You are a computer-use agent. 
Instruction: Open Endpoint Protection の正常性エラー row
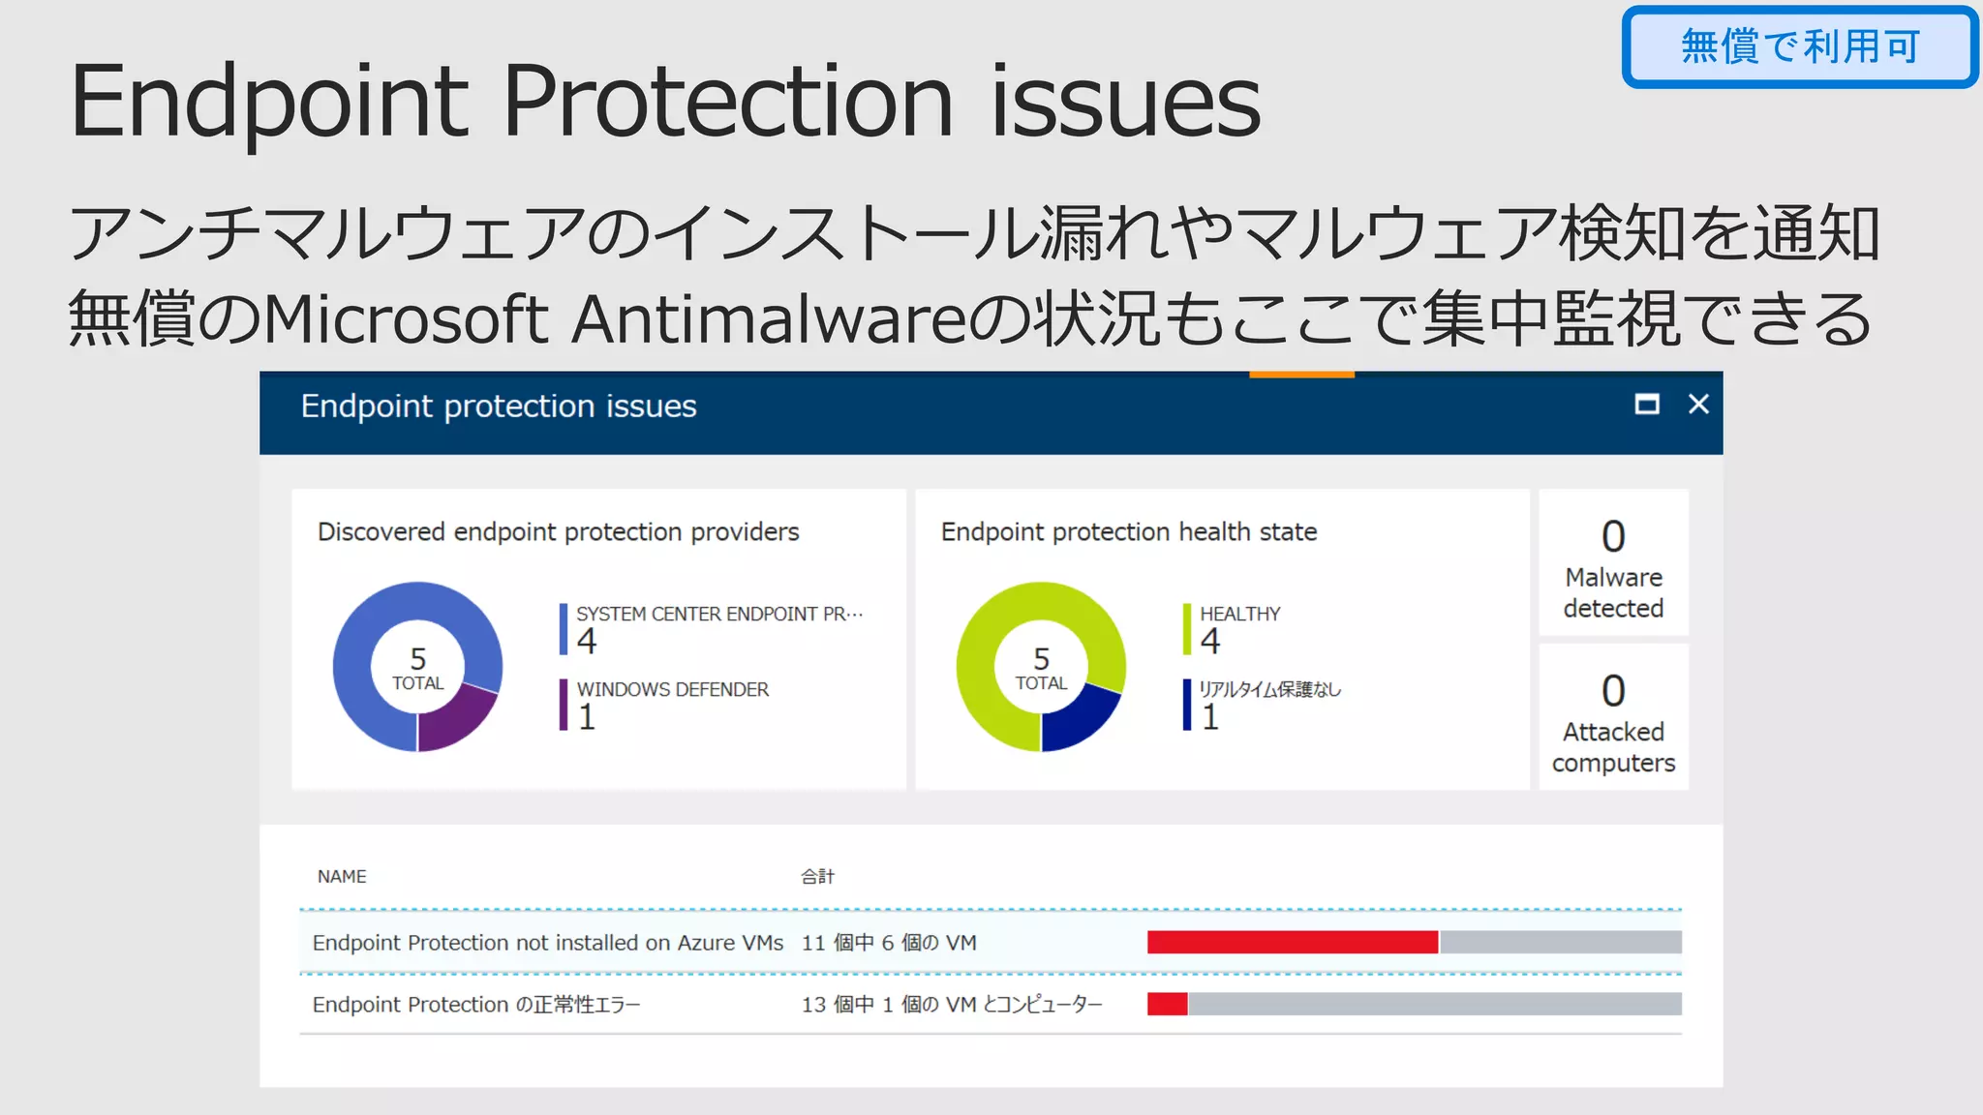pyautogui.click(x=475, y=1005)
